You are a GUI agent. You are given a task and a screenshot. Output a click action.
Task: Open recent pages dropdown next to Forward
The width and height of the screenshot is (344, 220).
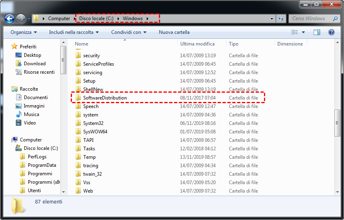click(29, 19)
